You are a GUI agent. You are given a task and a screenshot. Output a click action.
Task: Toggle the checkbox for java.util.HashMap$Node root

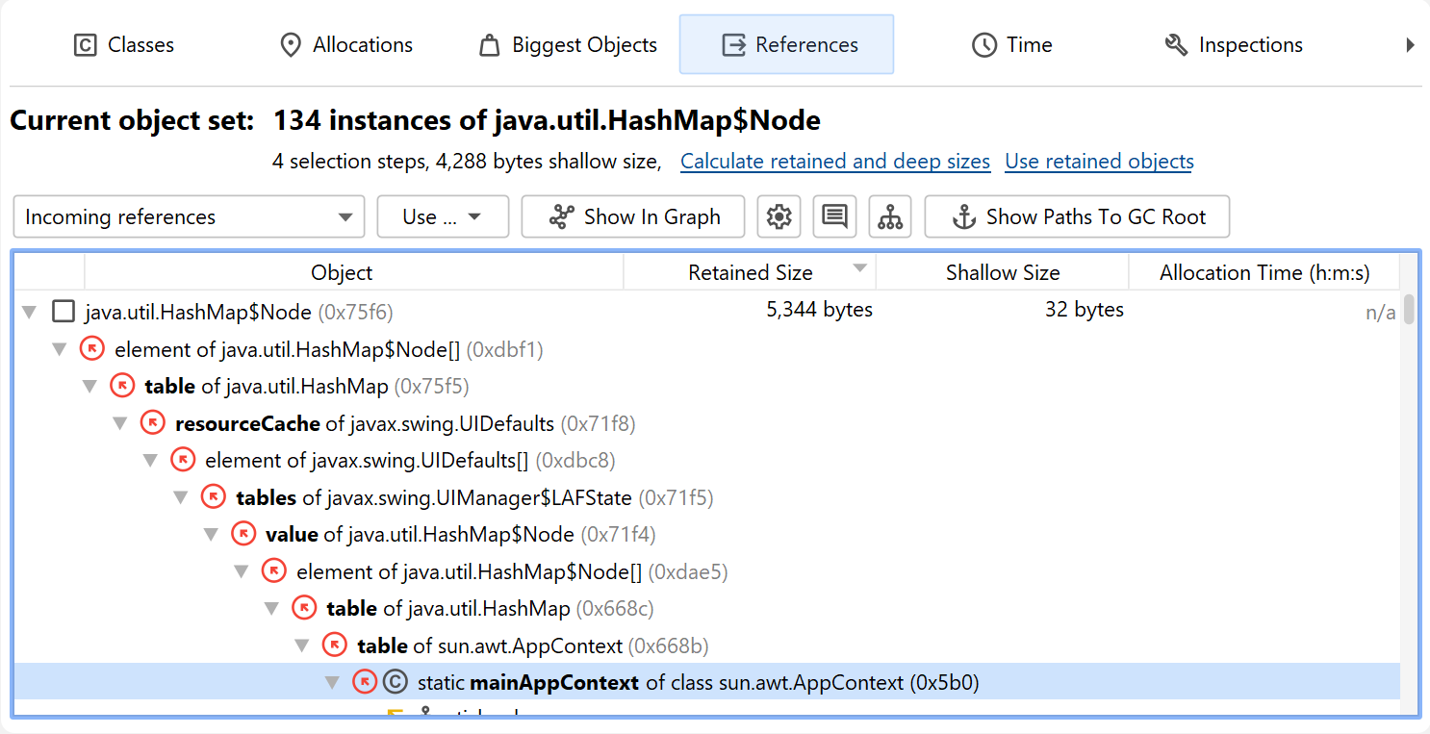64,312
